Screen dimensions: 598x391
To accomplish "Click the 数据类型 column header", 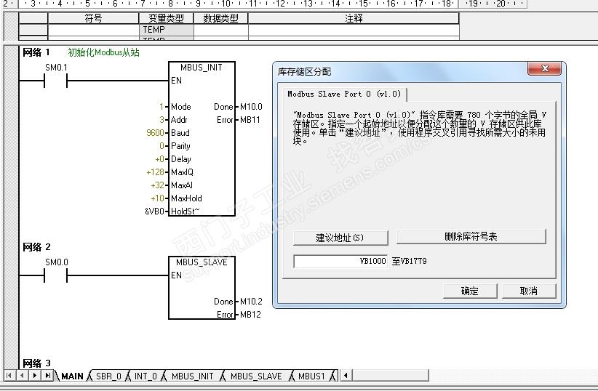I will 221,18.
